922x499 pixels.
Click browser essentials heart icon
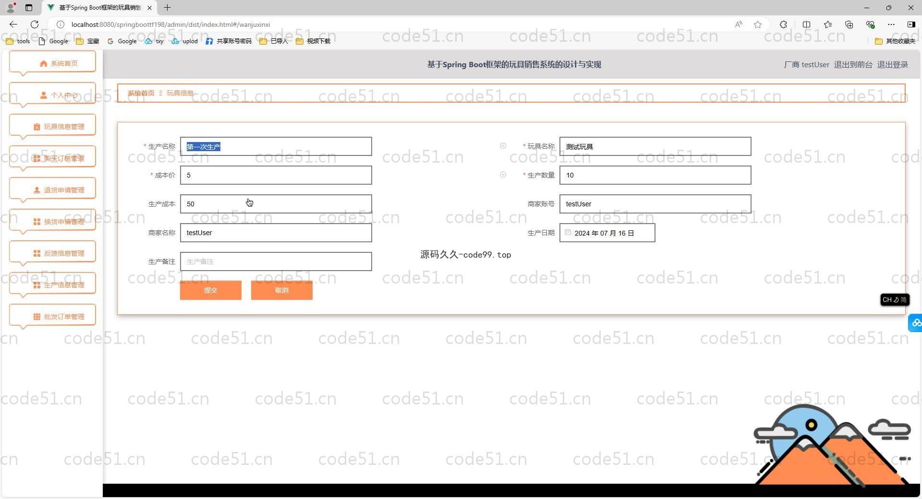point(870,24)
